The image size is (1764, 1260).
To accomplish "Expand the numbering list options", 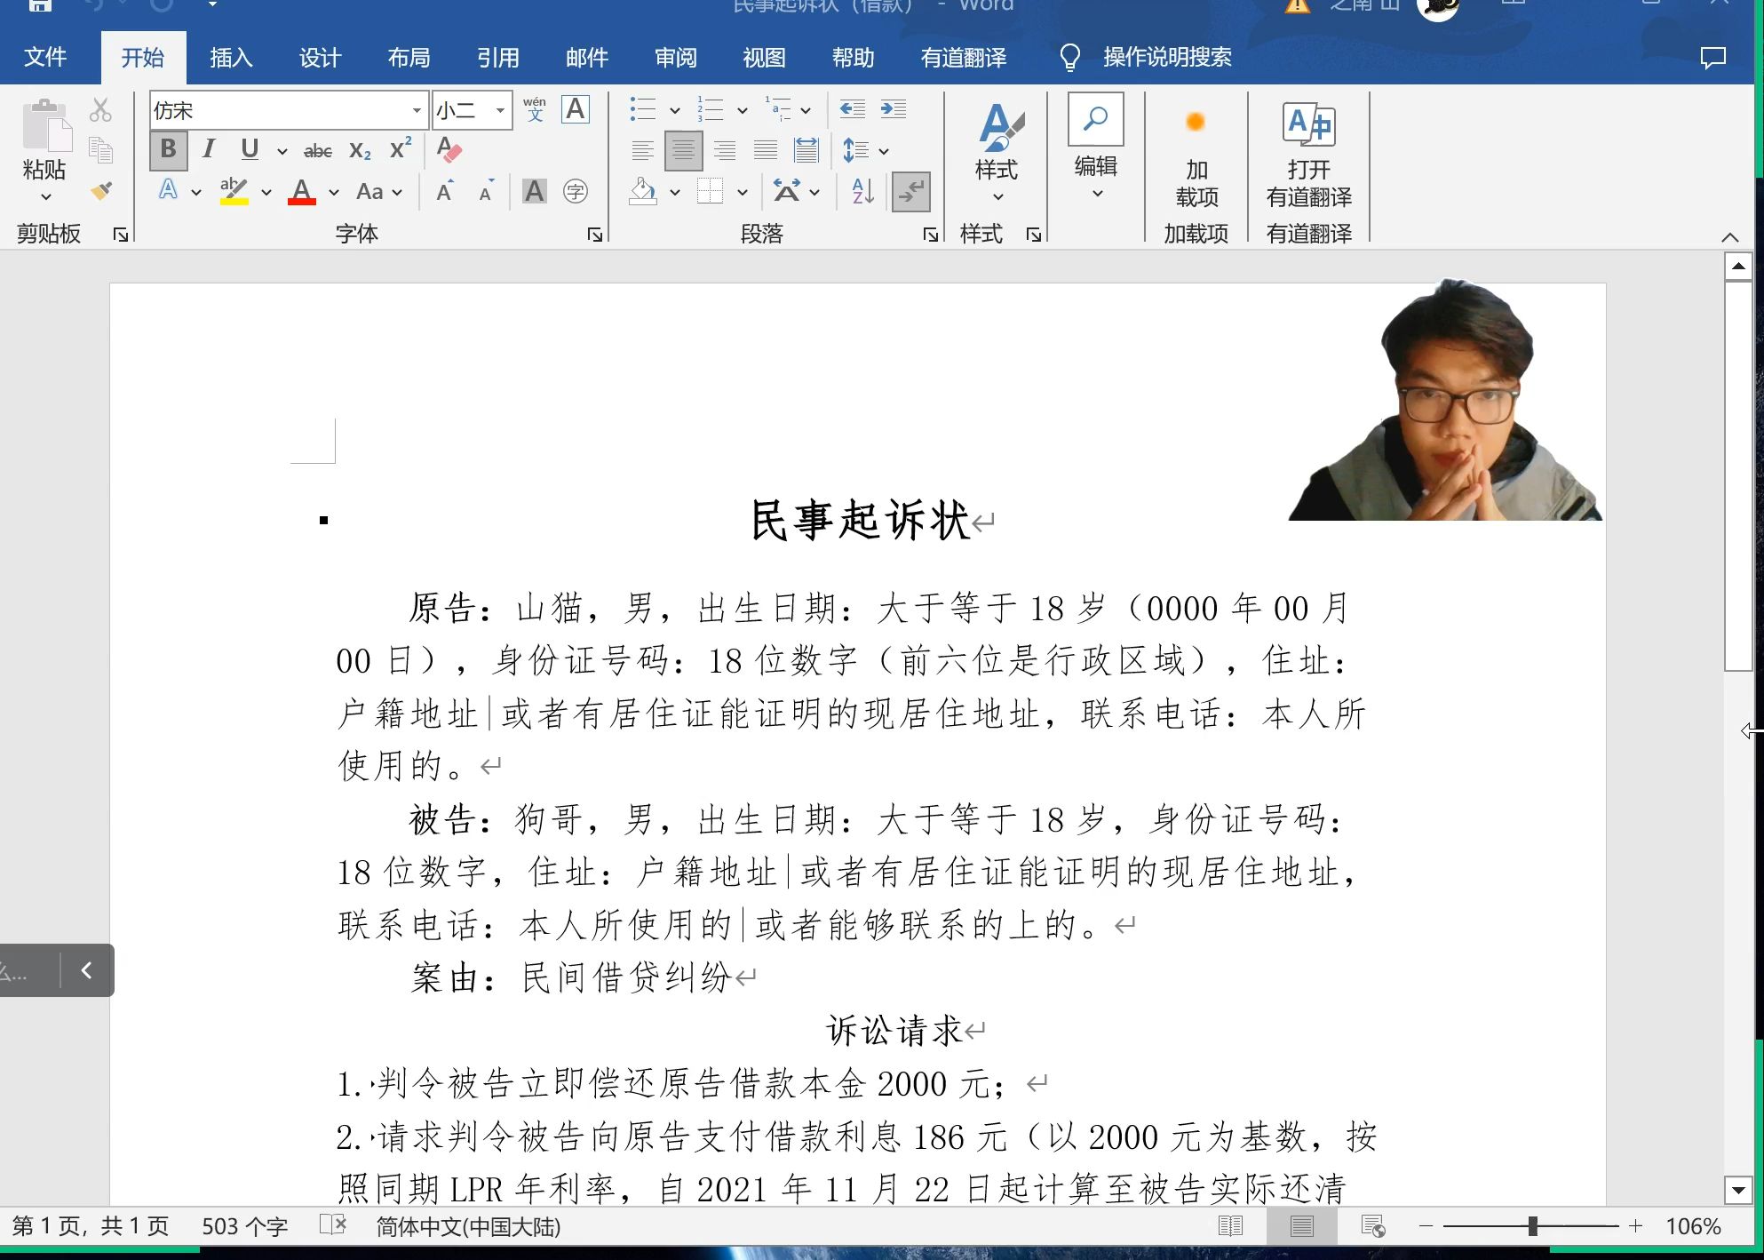I will pyautogui.click(x=743, y=110).
